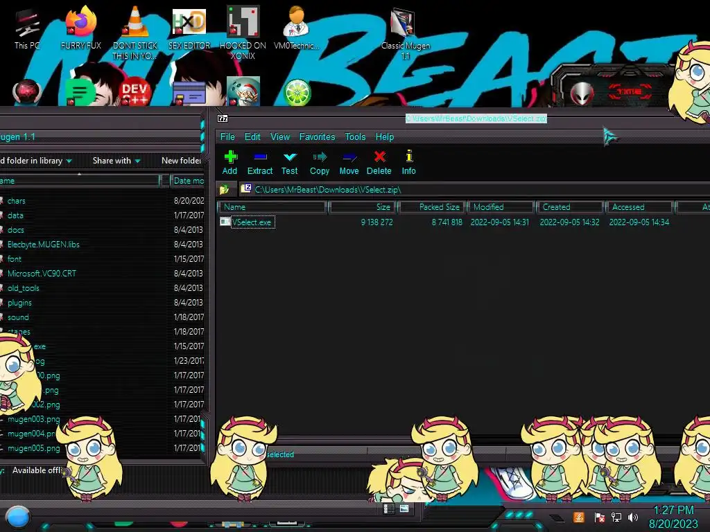Open volume speaker tray icon
Screen dimensions: 710x532
pyautogui.click(x=633, y=517)
